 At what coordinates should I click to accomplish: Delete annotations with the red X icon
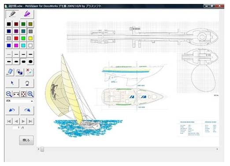30,72
